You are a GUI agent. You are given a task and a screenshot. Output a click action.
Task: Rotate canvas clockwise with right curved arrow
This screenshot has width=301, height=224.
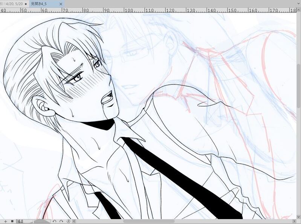coord(61,221)
